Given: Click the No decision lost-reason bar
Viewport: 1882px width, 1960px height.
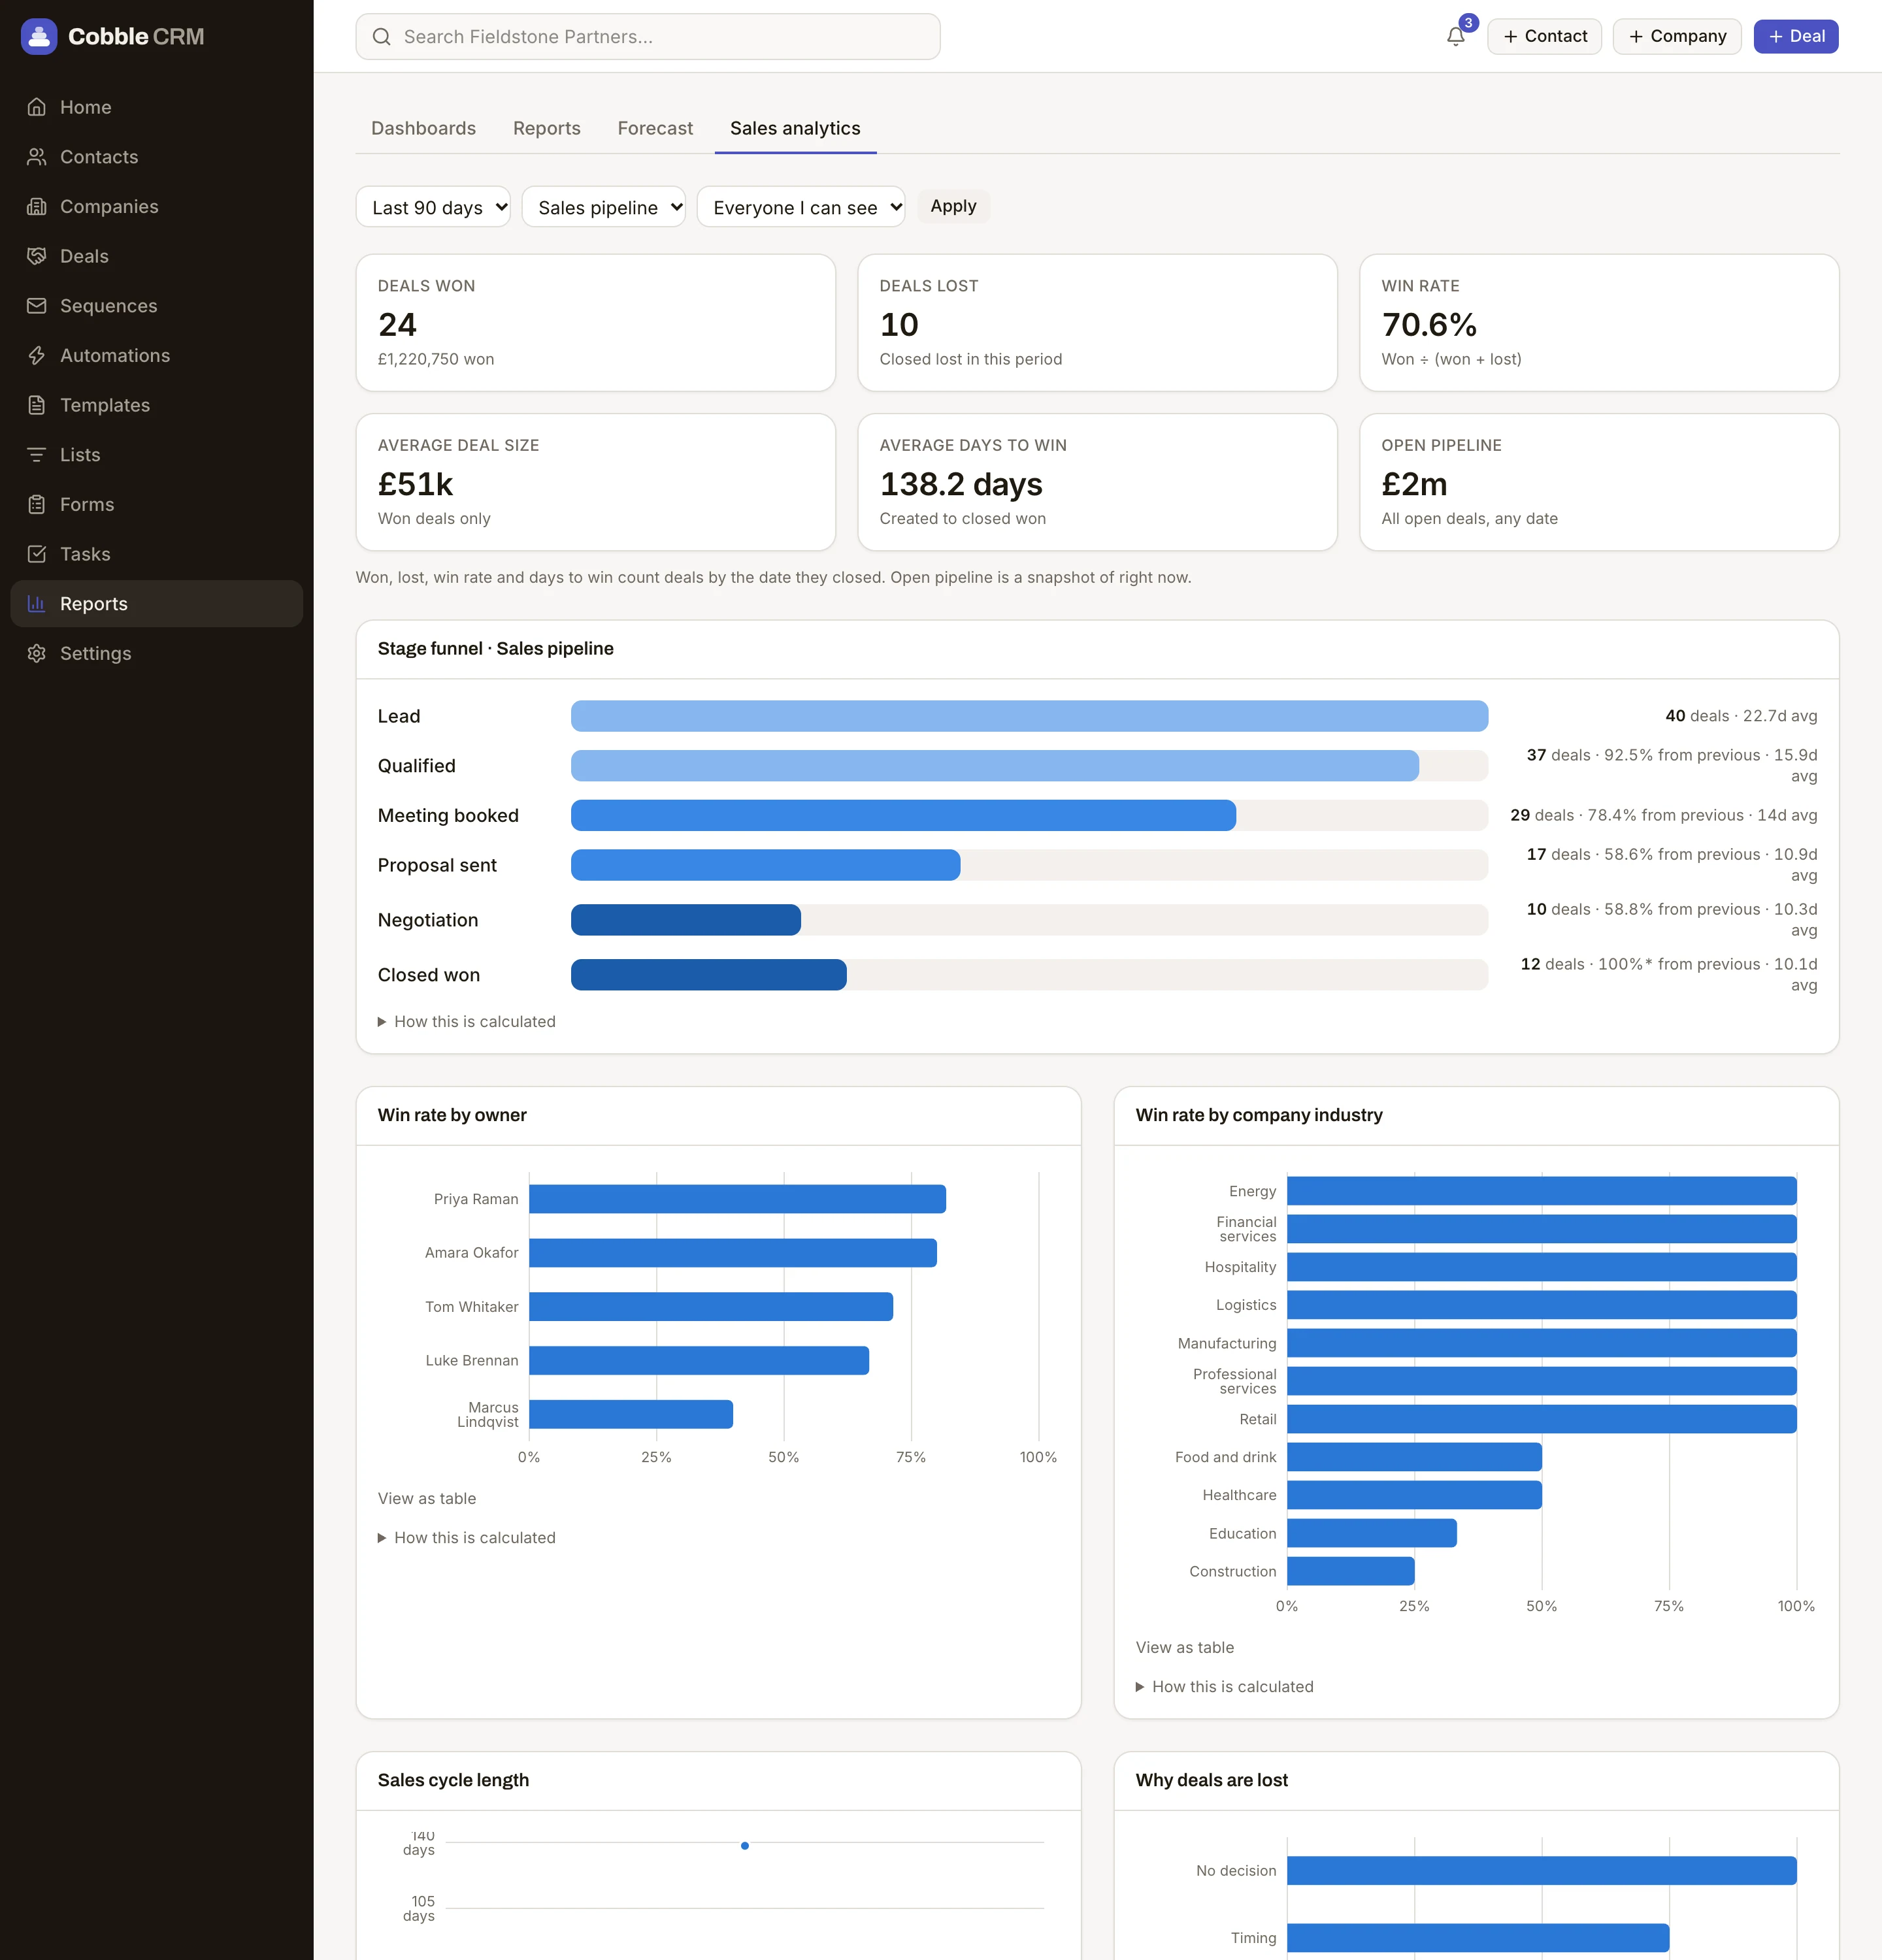Looking at the screenshot, I should (1542, 1870).
